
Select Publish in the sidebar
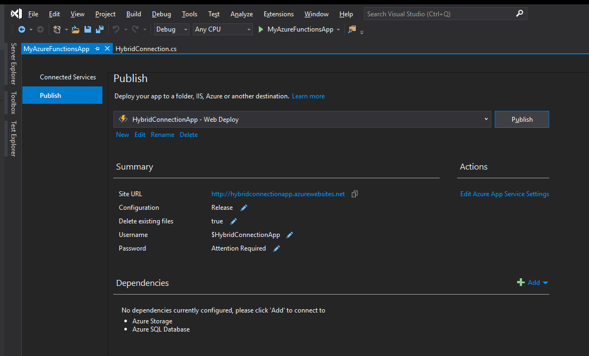pyautogui.click(x=62, y=95)
